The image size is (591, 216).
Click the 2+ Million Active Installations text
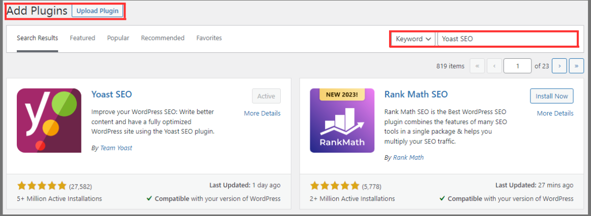pos(352,199)
